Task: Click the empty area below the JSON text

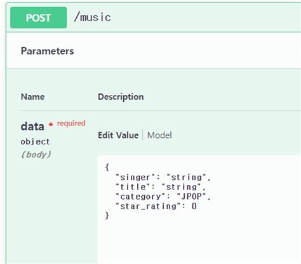Action: [x=199, y=243]
